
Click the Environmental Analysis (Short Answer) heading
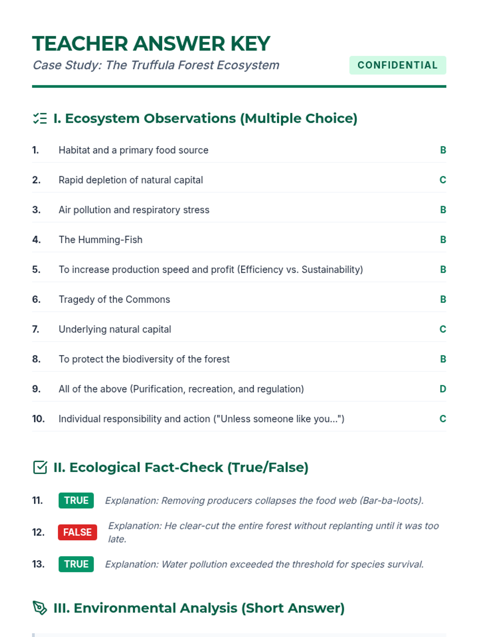[199, 608]
